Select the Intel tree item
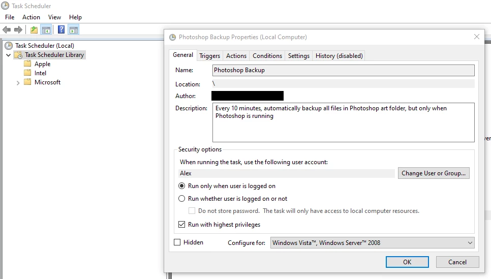Viewport: 491px width, 279px height. (x=40, y=73)
